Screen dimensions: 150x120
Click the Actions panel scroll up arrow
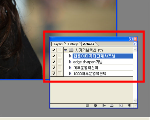pos(135,49)
